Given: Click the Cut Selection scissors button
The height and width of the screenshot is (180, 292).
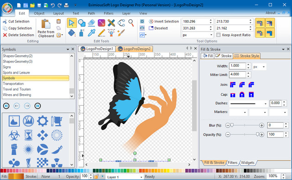Looking at the screenshot, I should point(16,21).
